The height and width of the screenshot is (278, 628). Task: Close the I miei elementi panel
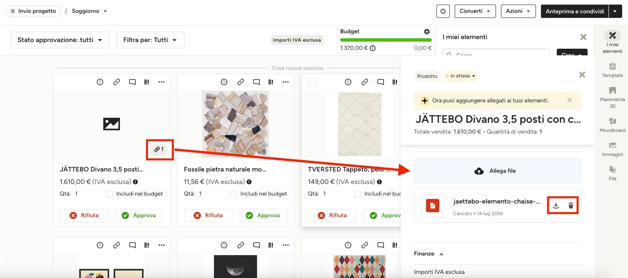pos(583,37)
